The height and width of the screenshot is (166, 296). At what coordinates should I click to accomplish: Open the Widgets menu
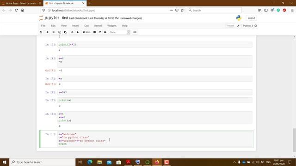point(112,26)
